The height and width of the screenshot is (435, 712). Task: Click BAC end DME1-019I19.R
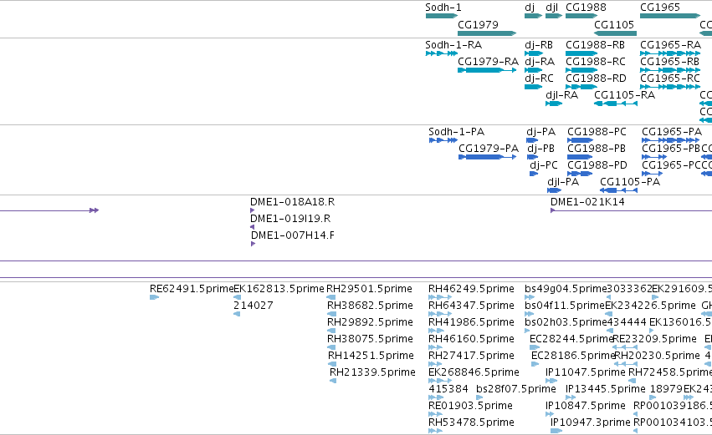tap(252, 227)
